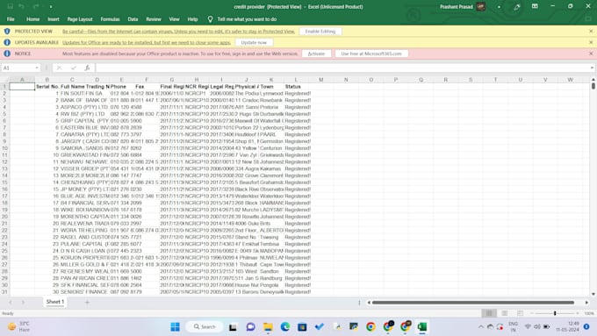Click the taskbar Search box
Viewport: 597px width, 336px height.
[x=205, y=326]
